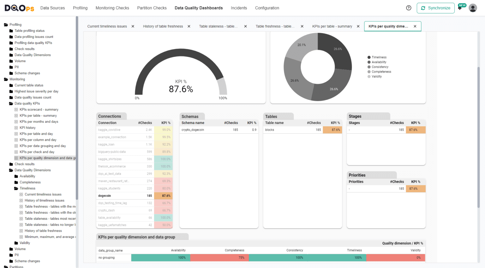This screenshot has width=485, height=268.
Task: Switch to the Incidents menu item
Action: [x=239, y=8]
